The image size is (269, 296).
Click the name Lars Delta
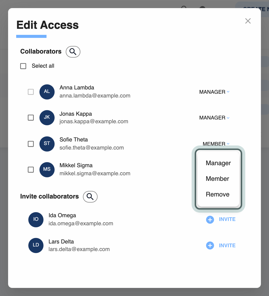pyautogui.click(x=61, y=242)
